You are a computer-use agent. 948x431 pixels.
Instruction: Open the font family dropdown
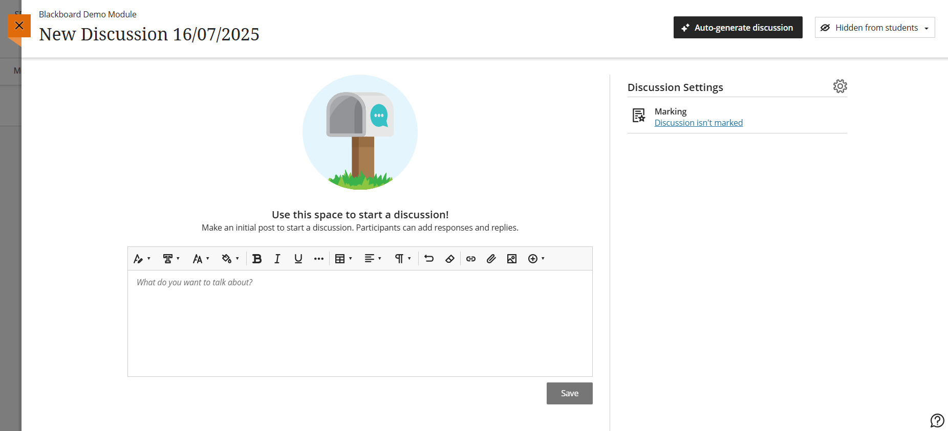[171, 259]
